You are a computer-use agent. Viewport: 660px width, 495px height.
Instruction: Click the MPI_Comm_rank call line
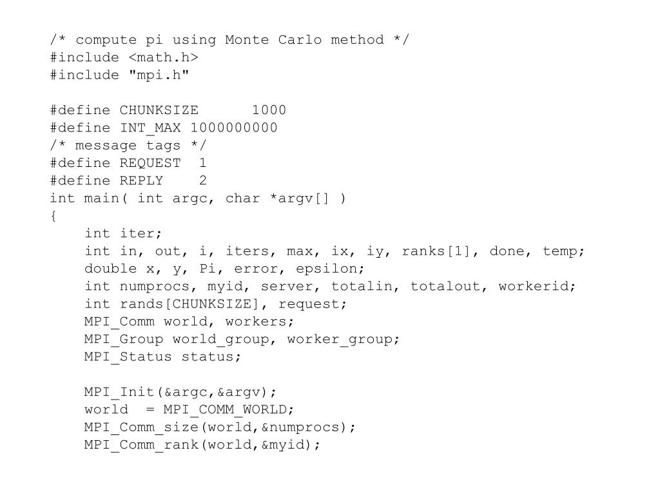[x=202, y=445]
